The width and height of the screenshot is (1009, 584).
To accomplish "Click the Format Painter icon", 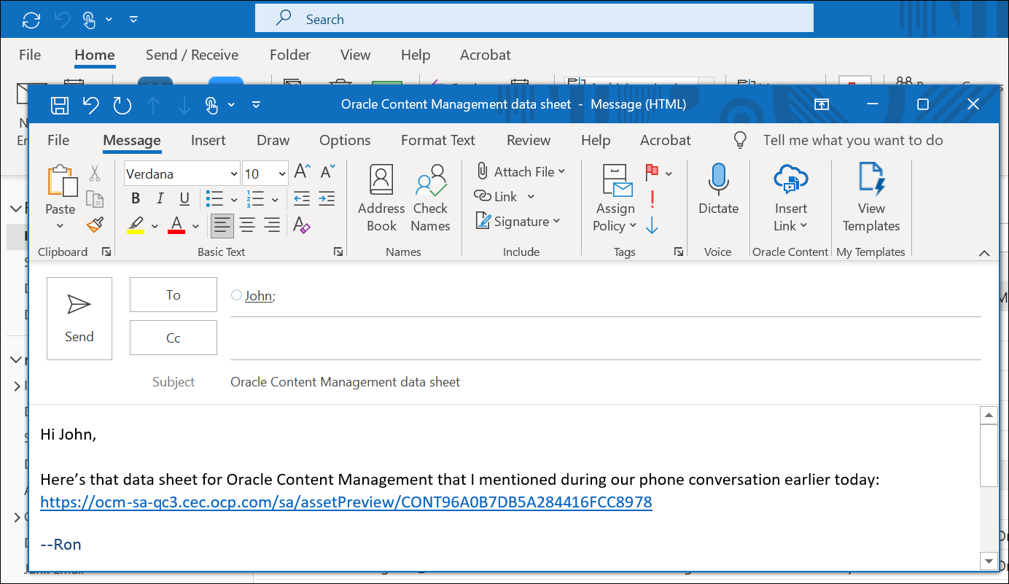I will (95, 225).
